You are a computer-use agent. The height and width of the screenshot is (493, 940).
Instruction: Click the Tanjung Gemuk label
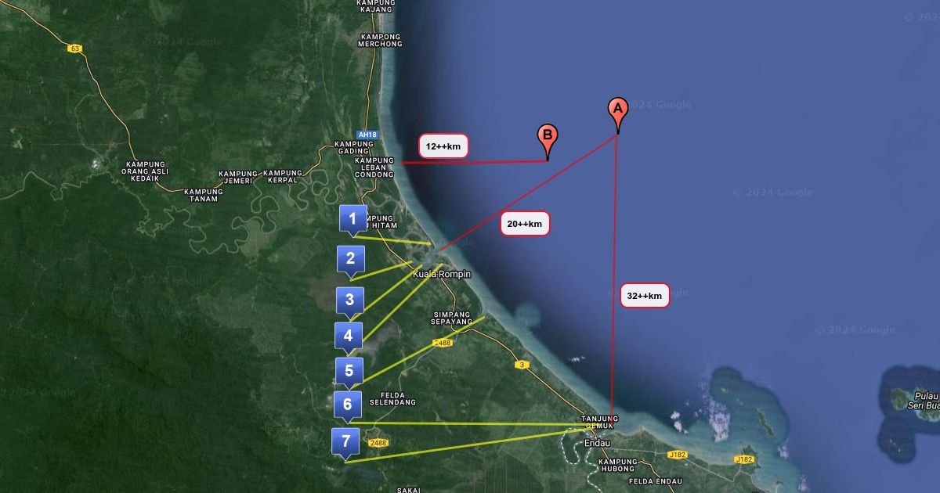pos(600,423)
